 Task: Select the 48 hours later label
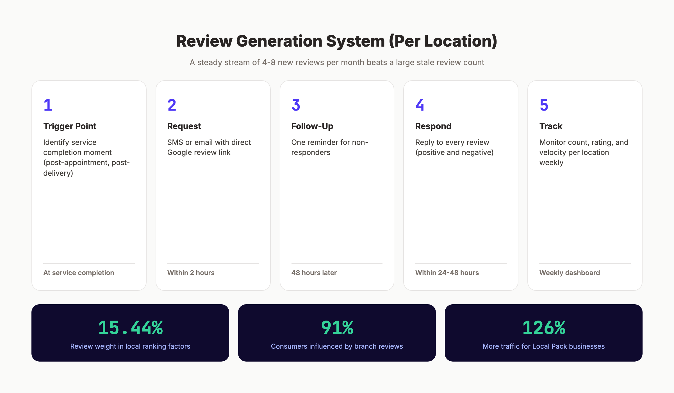click(x=314, y=273)
